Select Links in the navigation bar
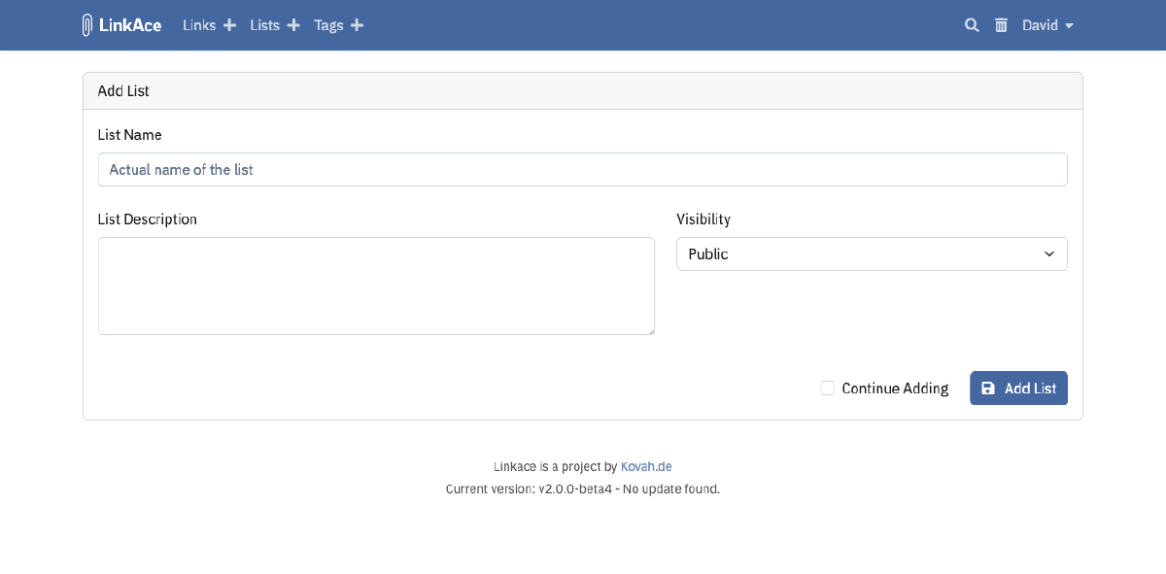1166x574 pixels. click(198, 24)
